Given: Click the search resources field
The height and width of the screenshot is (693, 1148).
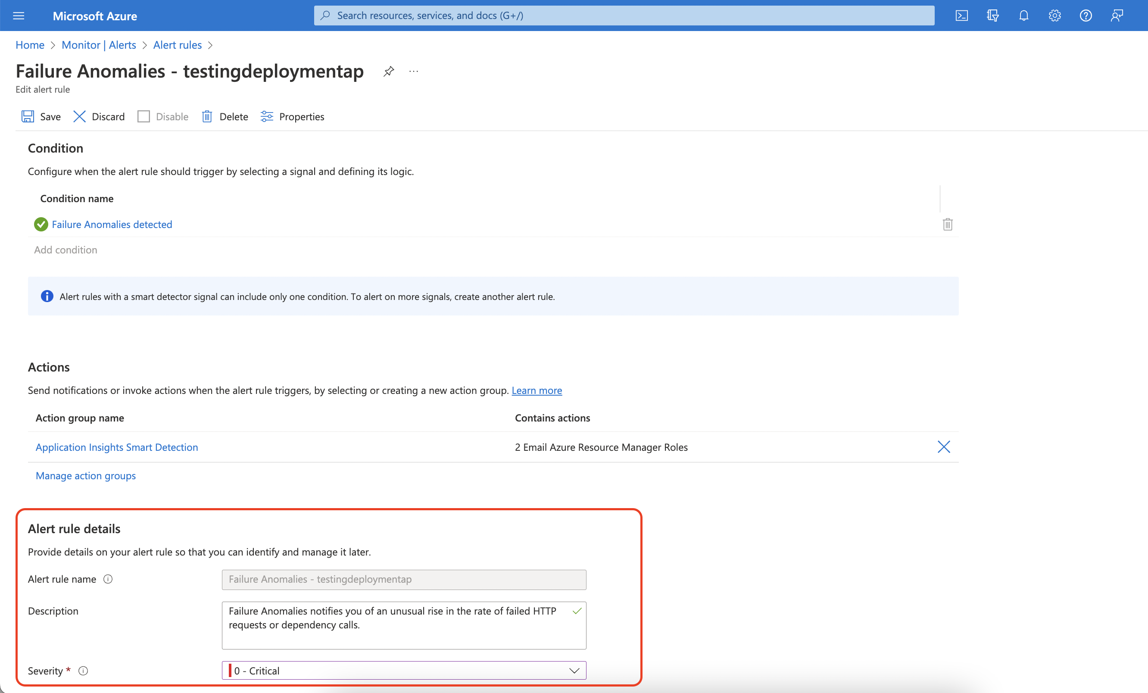Looking at the screenshot, I should [x=624, y=16].
